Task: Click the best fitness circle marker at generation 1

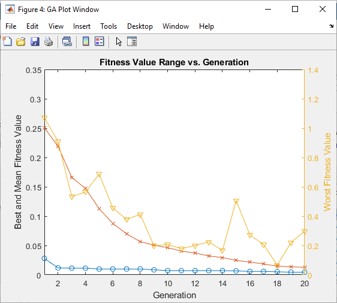Action: tap(44, 258)
